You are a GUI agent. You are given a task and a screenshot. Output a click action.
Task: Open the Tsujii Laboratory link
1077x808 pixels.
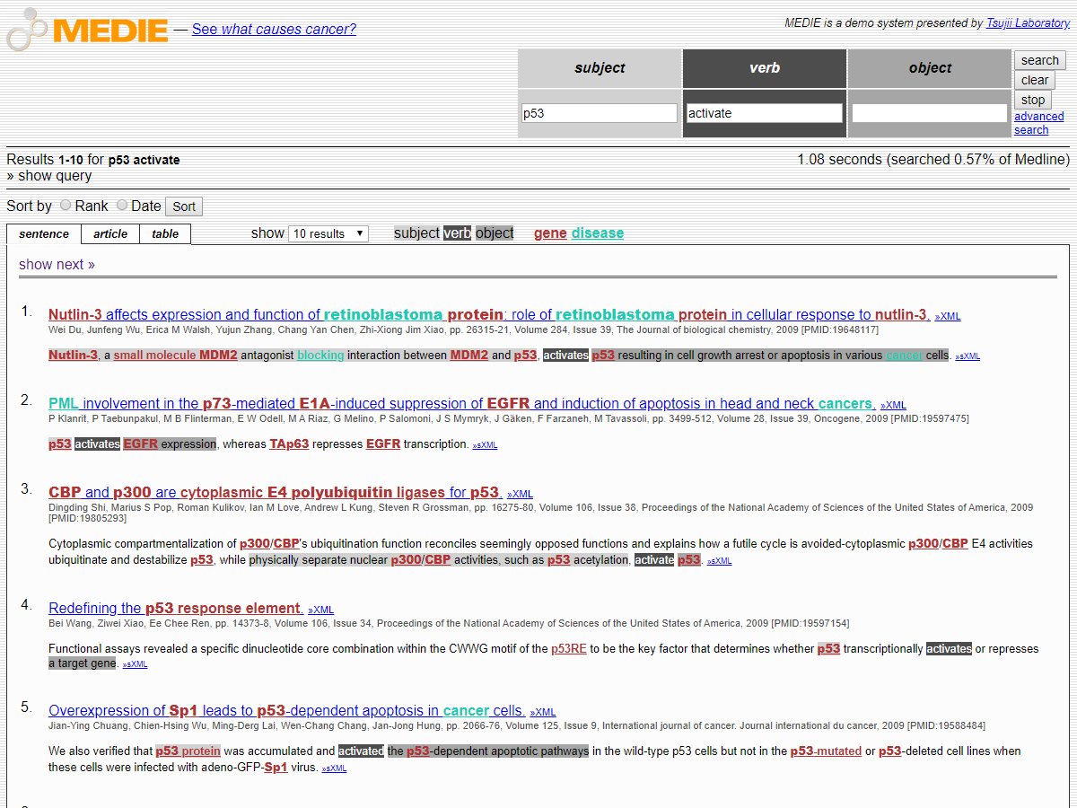click(x=1028, y=23)
